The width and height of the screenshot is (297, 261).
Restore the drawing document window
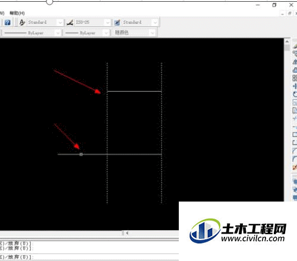pos(290,14)
